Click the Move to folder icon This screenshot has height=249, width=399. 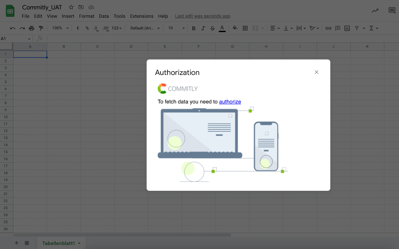[x=81, y=7]
